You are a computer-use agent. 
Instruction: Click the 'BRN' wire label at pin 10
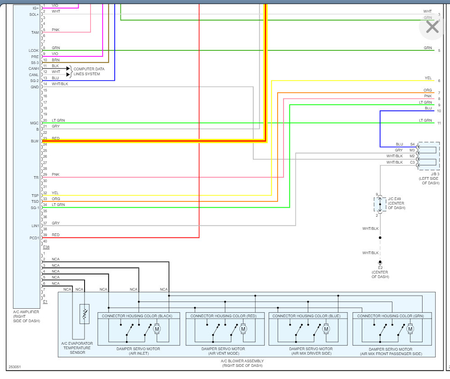tap(56, 60)
